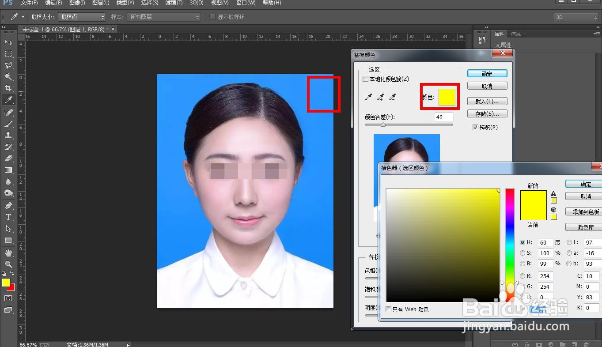
Task: Click the yellow 颜色 swatch in Replace Color
Action: tap(447, 97)
